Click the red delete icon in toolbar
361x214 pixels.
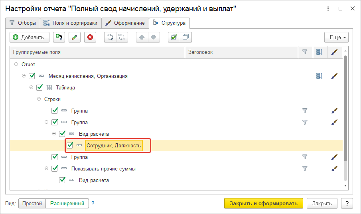point(90,37)
